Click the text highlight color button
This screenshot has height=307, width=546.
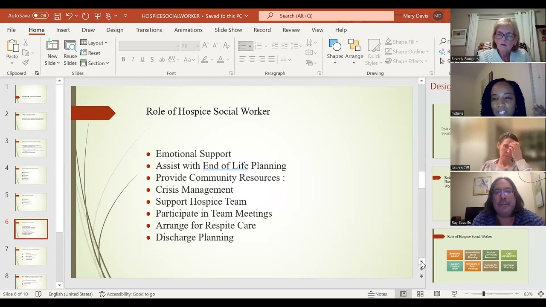click(205, 59)
